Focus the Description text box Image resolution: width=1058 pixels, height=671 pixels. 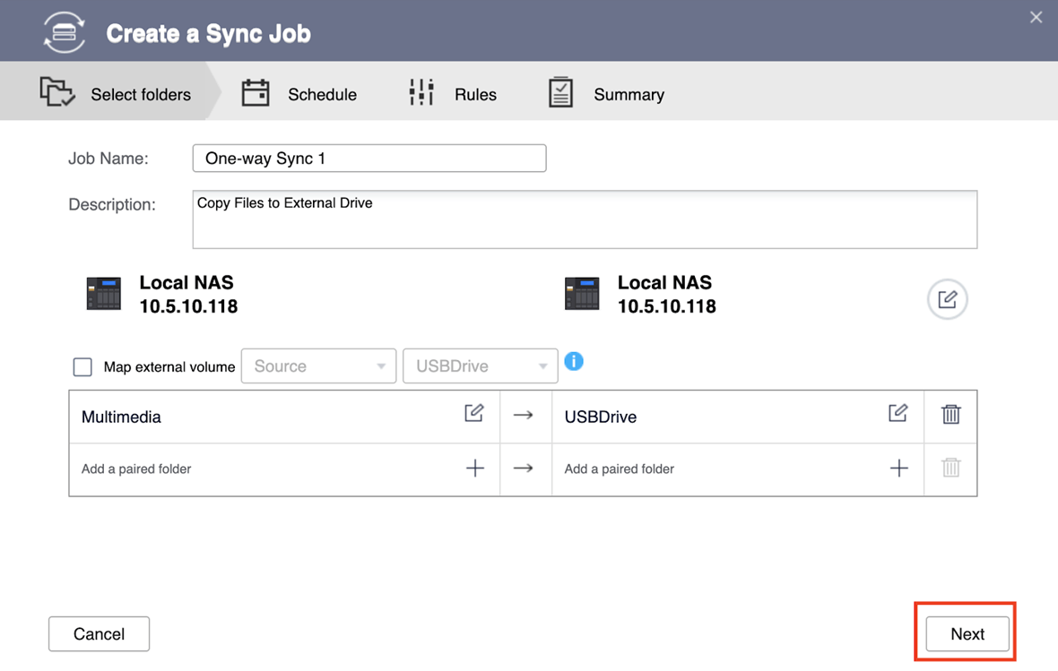click(x=585, y=219)
